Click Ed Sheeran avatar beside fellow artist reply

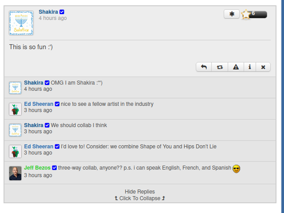(15, 109)
